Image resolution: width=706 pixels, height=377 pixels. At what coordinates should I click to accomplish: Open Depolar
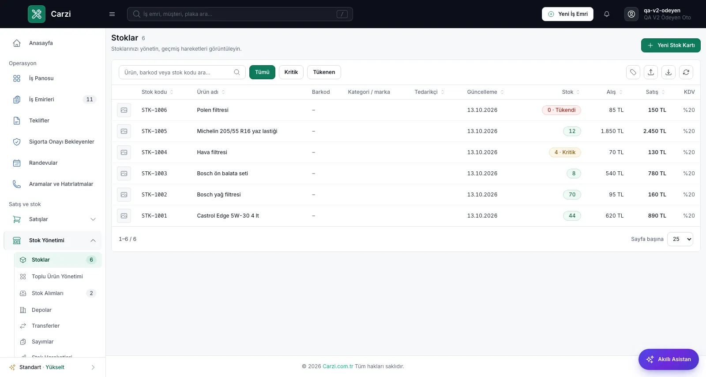coord(58,310)
